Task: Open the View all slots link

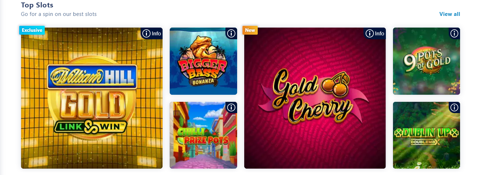Action: (x=450, y=14)
